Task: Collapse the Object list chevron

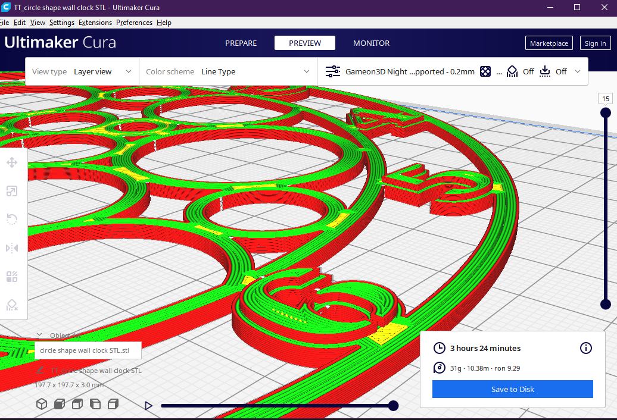Action: [x=39, y=335]
